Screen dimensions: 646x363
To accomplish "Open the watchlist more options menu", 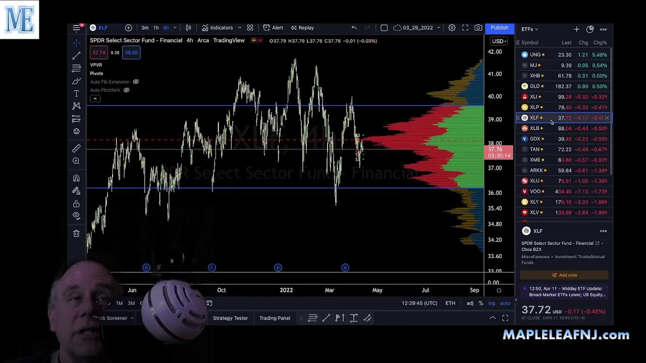I will [603, 29].
